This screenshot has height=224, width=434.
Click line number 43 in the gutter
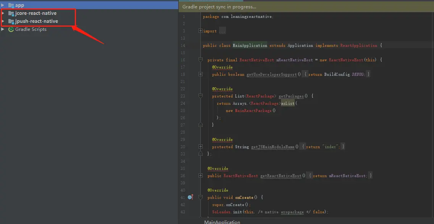pos(183,212)
